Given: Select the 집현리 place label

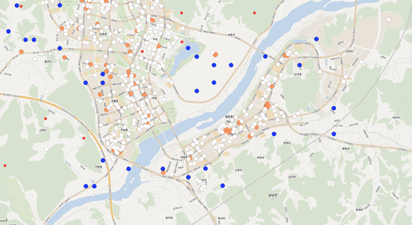Looking at the screenshot, I should coord(349,51).
